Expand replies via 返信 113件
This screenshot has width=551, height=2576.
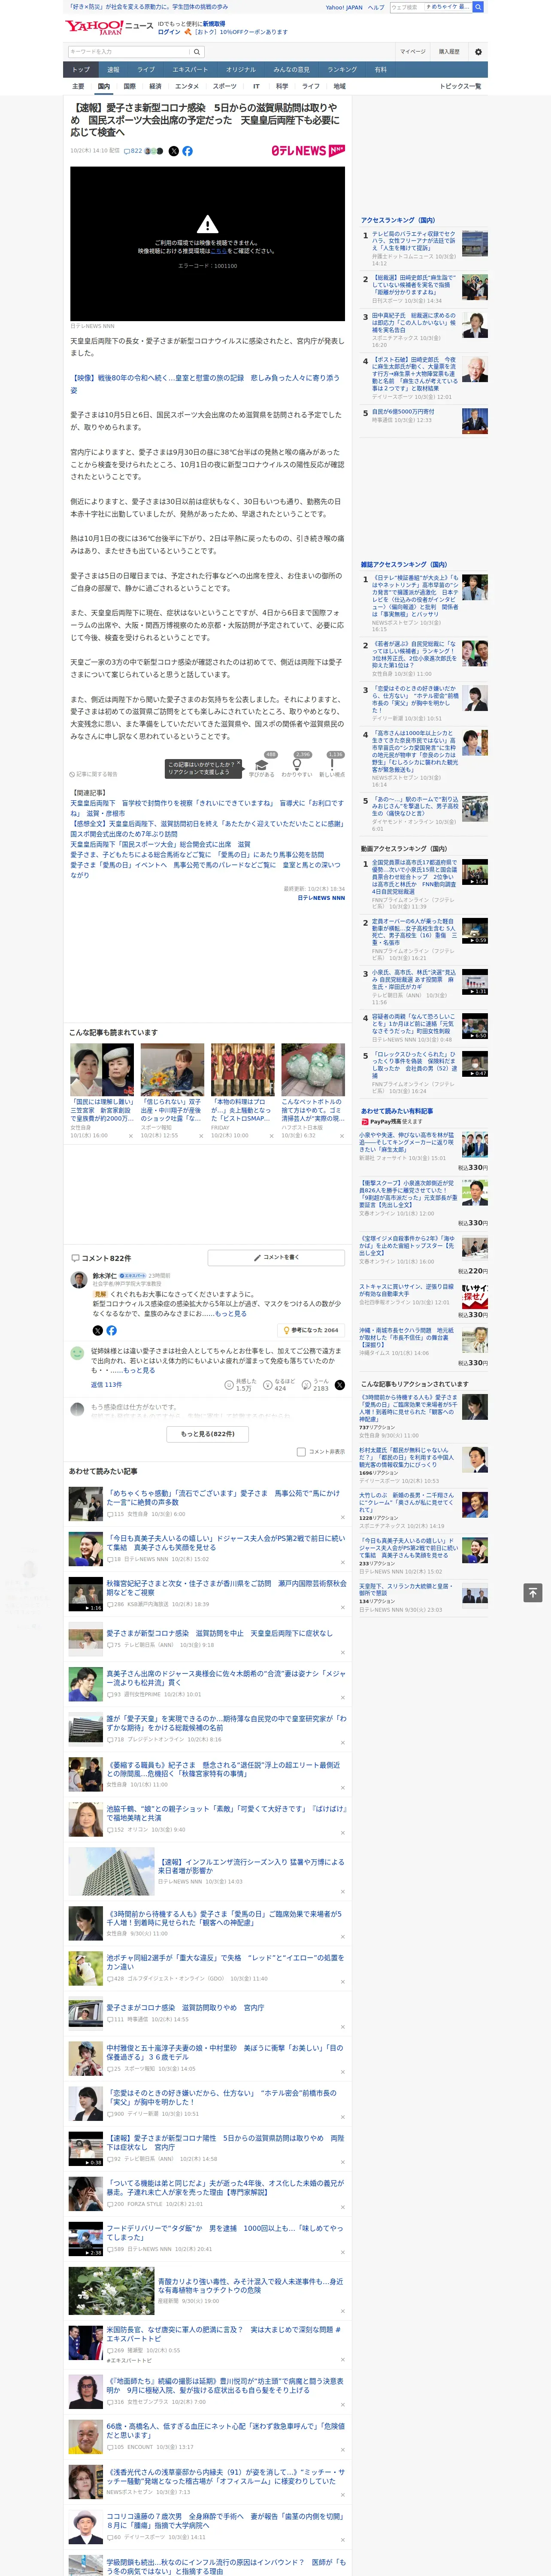pyautogui.click(x=106, y=1385)
